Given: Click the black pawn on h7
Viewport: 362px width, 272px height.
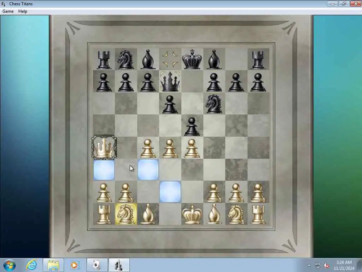Looking at the screenshot, I should 258,82.
